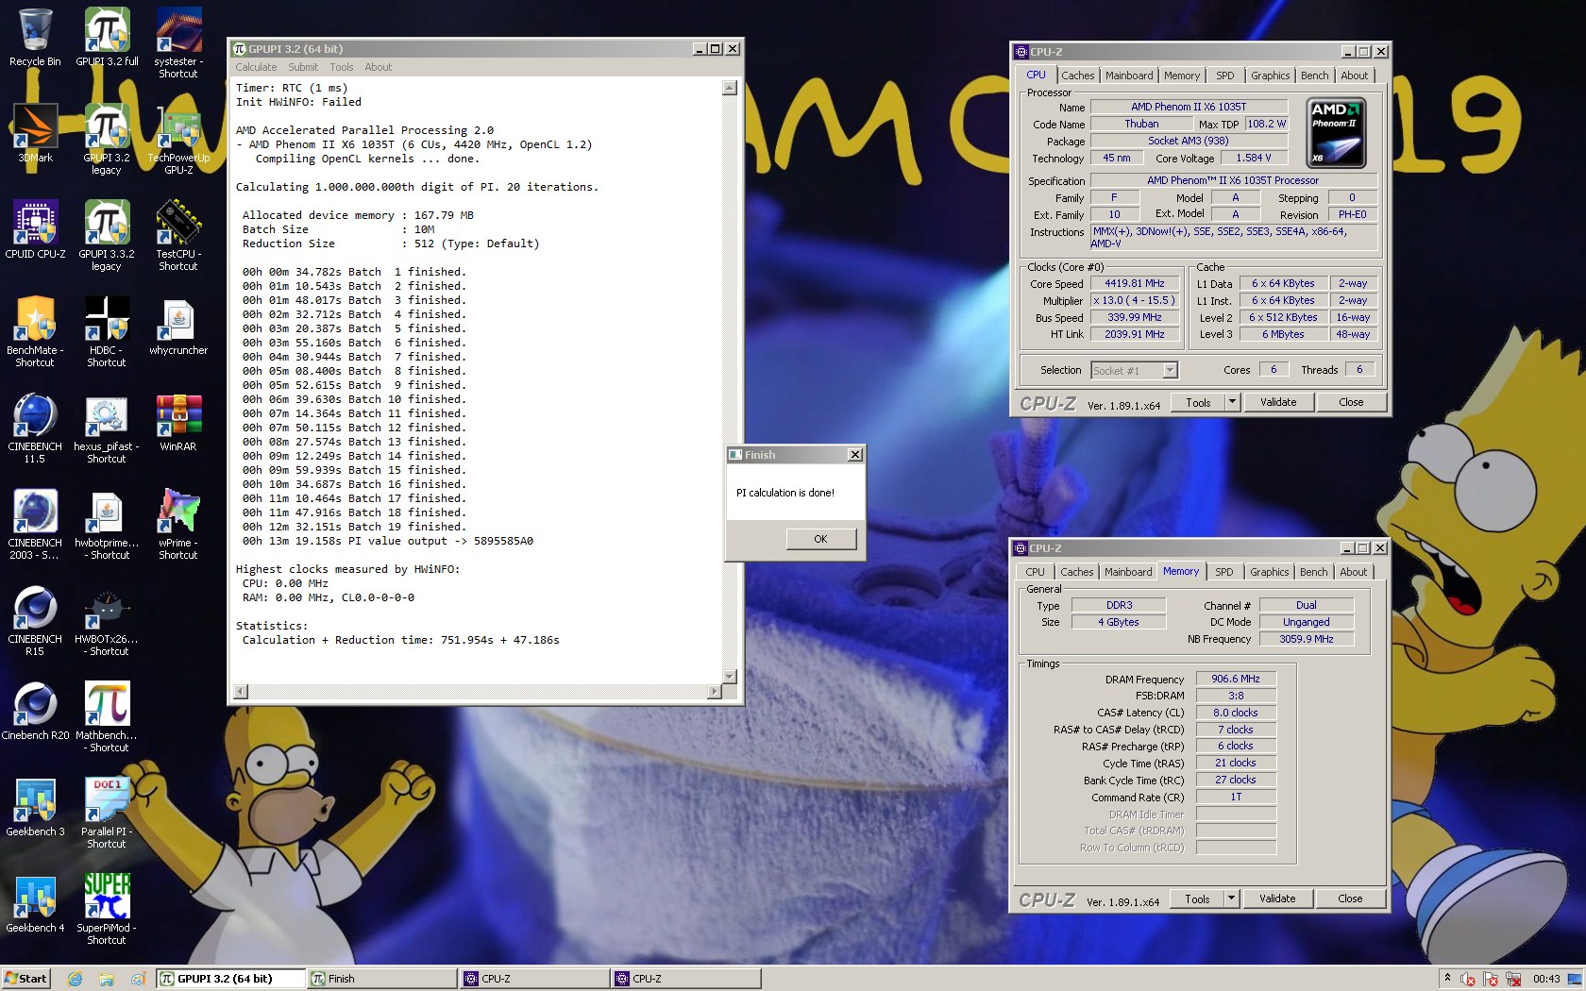Open Calculate menu in GPUPI
Viewport: 1586px width, 991px height.
(x=256, y=67)
